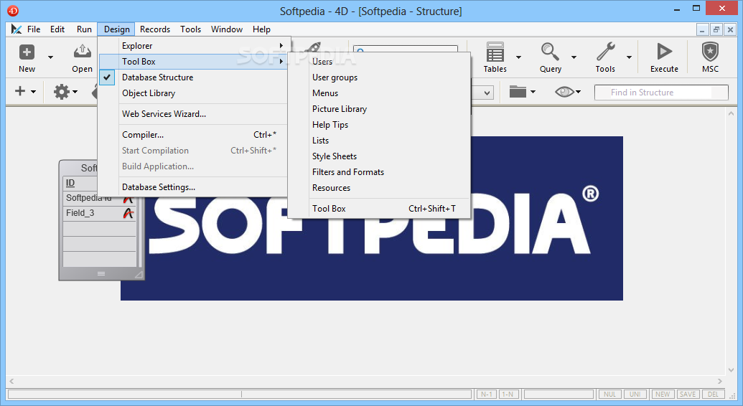Click the N-1 status bar button

click(x=487, y=394)
